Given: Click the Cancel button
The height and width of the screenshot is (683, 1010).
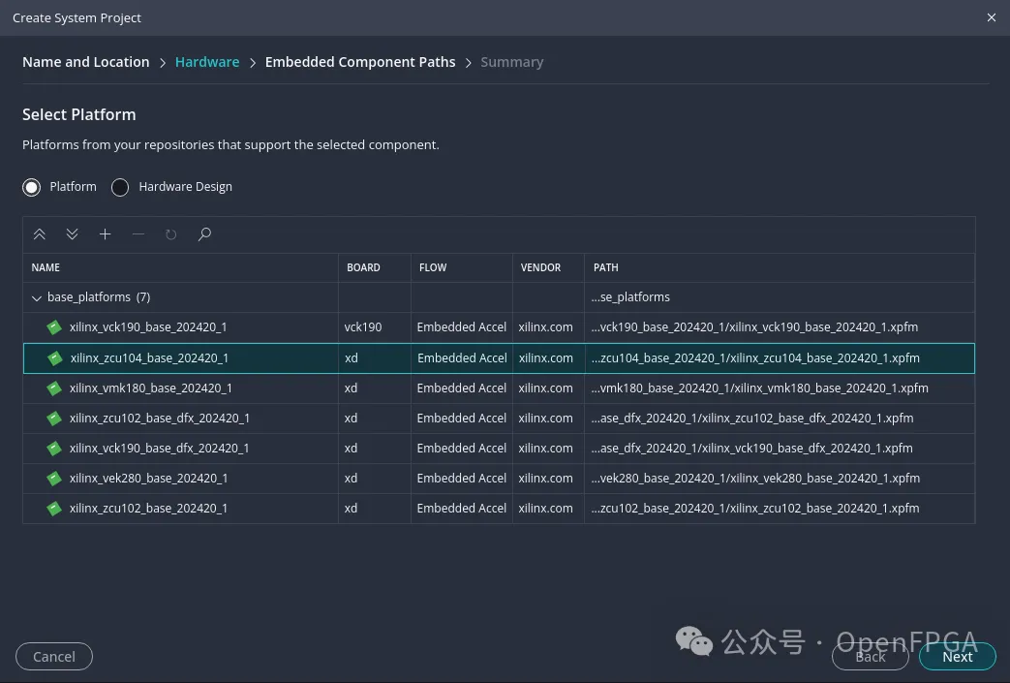Looking at the screenshot, I should (x=54, y=657).
